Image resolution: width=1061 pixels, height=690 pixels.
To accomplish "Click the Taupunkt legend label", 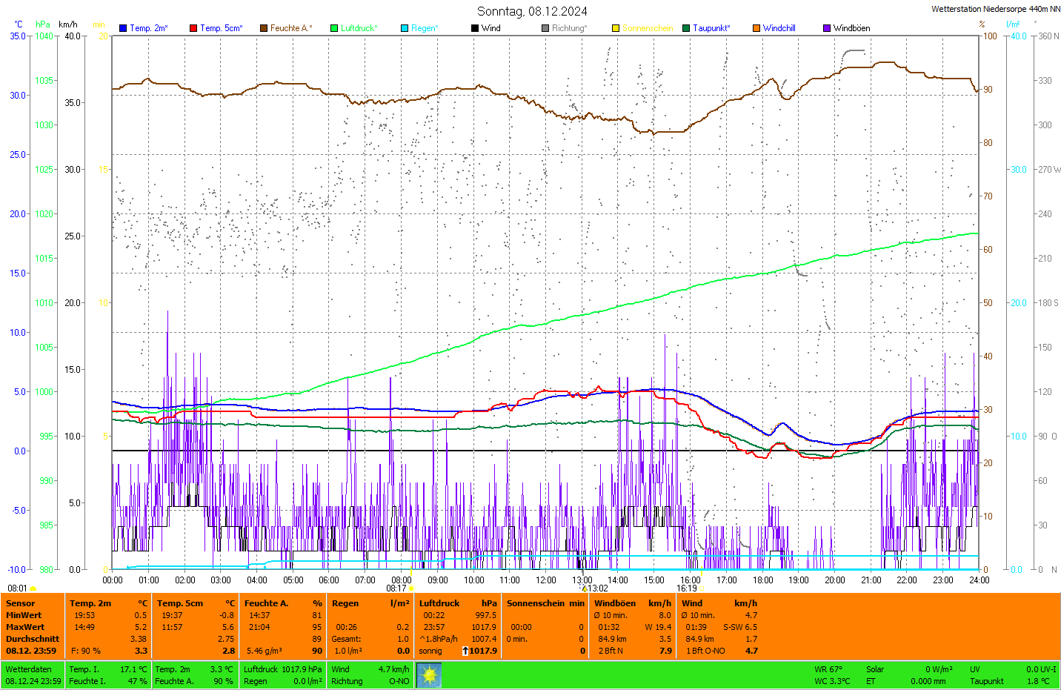I will [711, 28].
